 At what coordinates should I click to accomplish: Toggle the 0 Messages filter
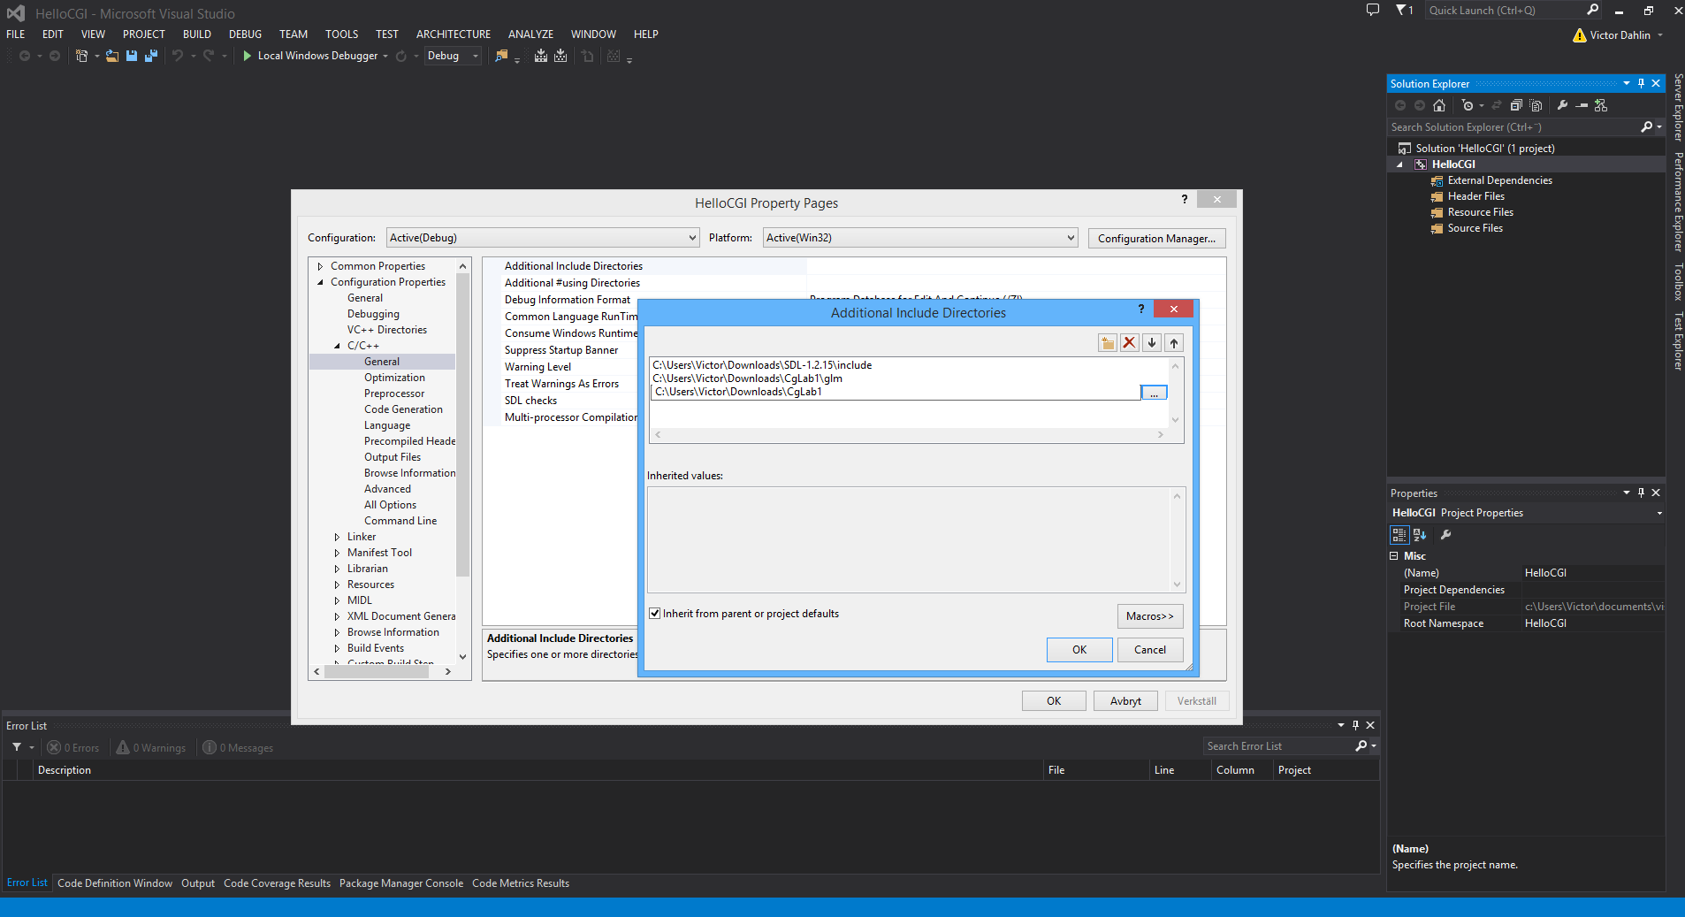coord(238,748)
